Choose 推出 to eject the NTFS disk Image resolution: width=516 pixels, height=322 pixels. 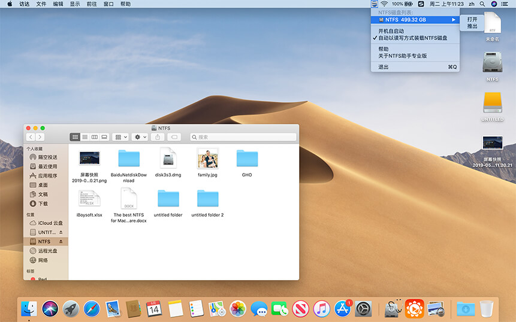472,26
